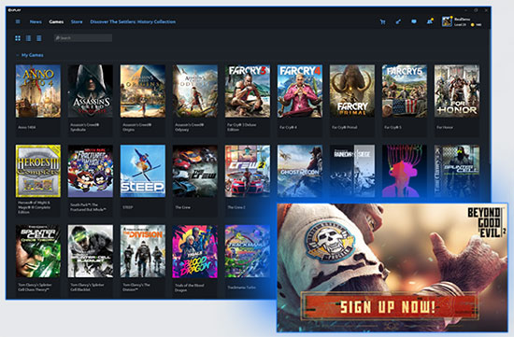514x337 pixels.
Task: Select the Games tab
Action: coord(56,22)
